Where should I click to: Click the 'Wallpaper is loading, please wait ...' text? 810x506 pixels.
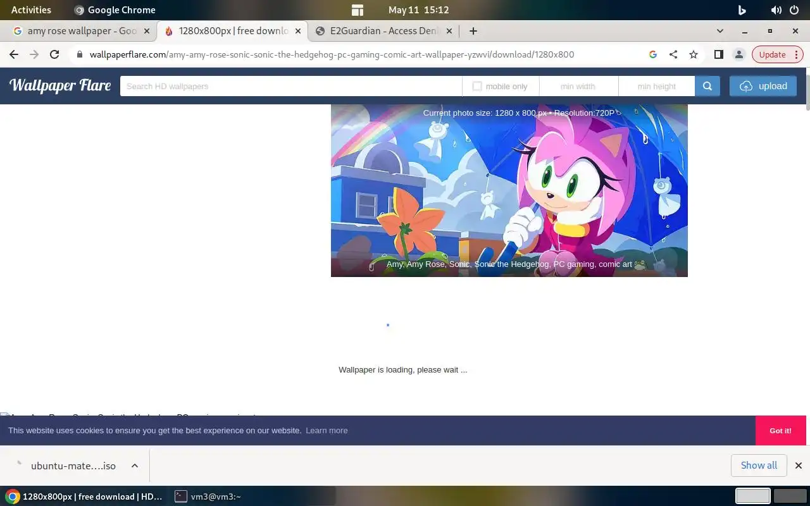[x=402, y=369]
